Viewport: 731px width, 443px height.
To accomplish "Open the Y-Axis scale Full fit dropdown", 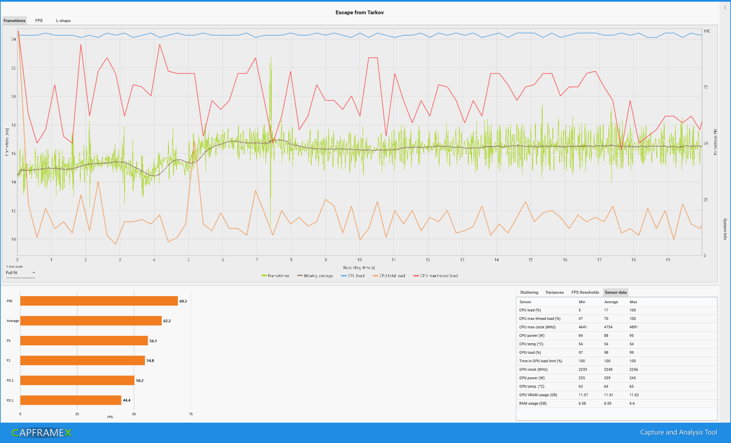I will pos(20,273).
